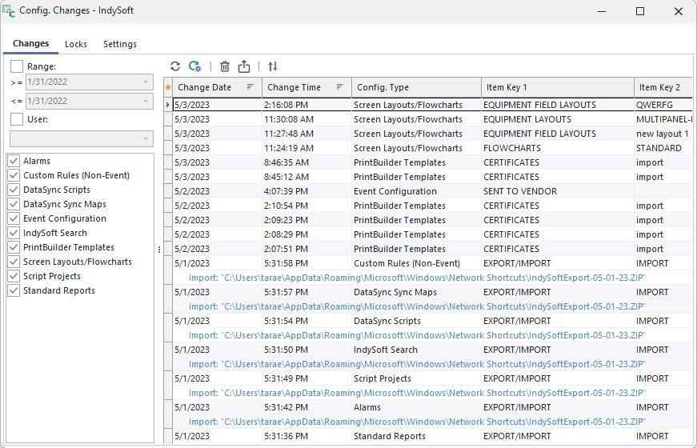Sort by Change Date column header

(x=217, y=87)
